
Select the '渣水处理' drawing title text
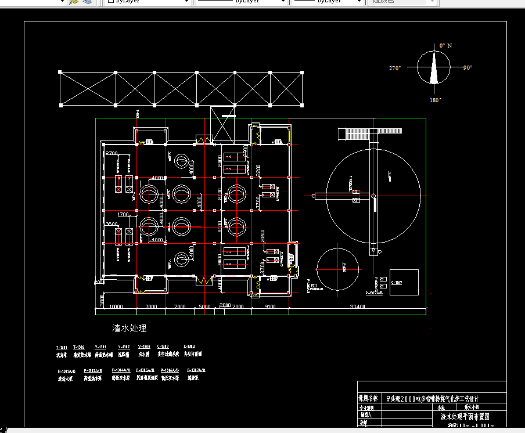130,328
